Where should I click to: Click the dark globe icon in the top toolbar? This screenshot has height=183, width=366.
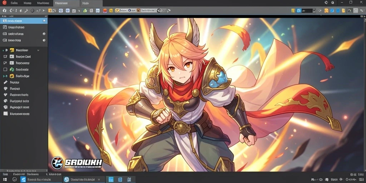tap(159, 10)
